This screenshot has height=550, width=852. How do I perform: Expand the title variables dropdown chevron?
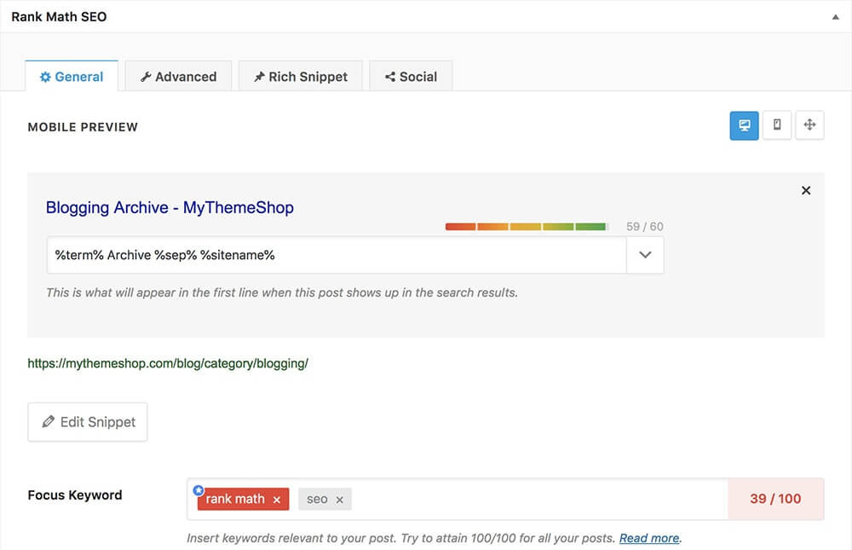(x=645, y=255)
